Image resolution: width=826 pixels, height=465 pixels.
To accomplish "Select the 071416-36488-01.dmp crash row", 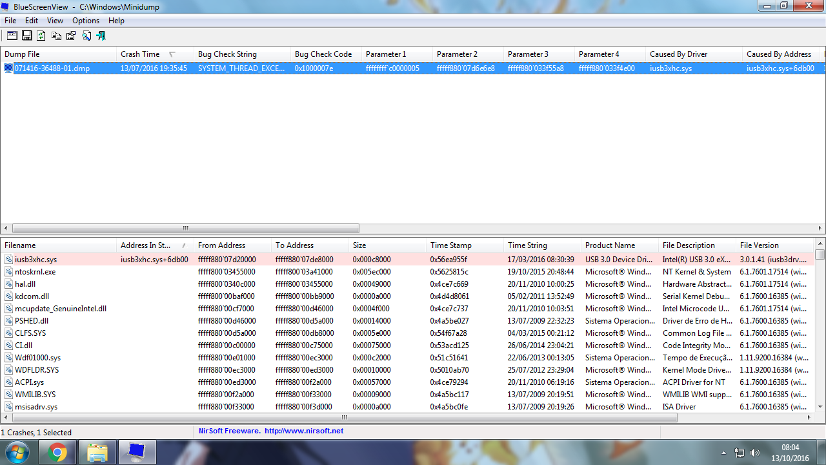I will [413, 68].
